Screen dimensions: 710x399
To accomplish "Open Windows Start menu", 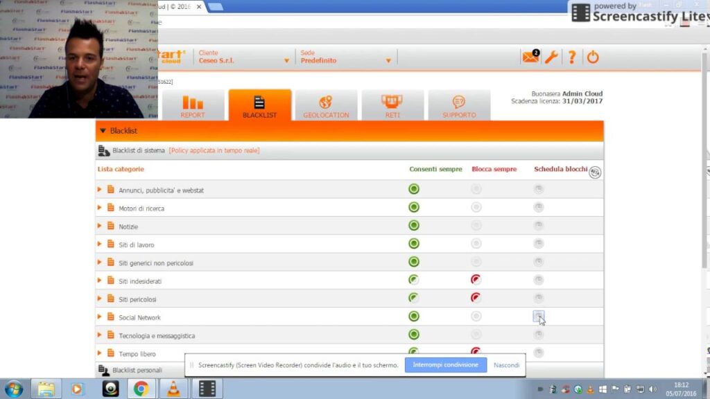I will coord(14,389).
